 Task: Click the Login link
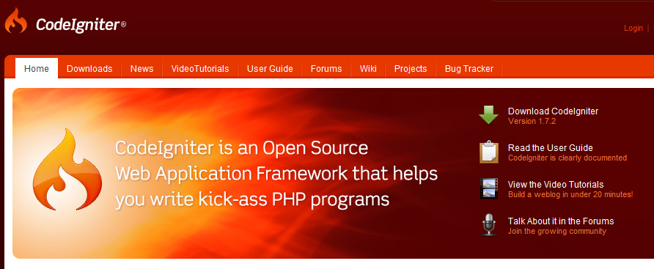click(x=633, y=29)
